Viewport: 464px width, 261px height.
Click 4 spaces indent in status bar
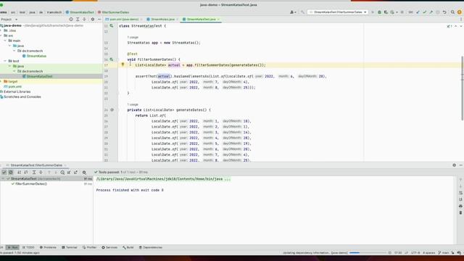tap(428, 253)
